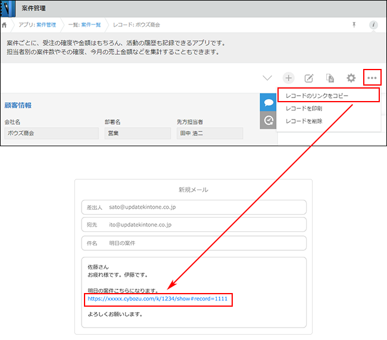The image size is (387, 340).
Task: Open the comments speech bubble tab
Action: click(x=269, y=102)
